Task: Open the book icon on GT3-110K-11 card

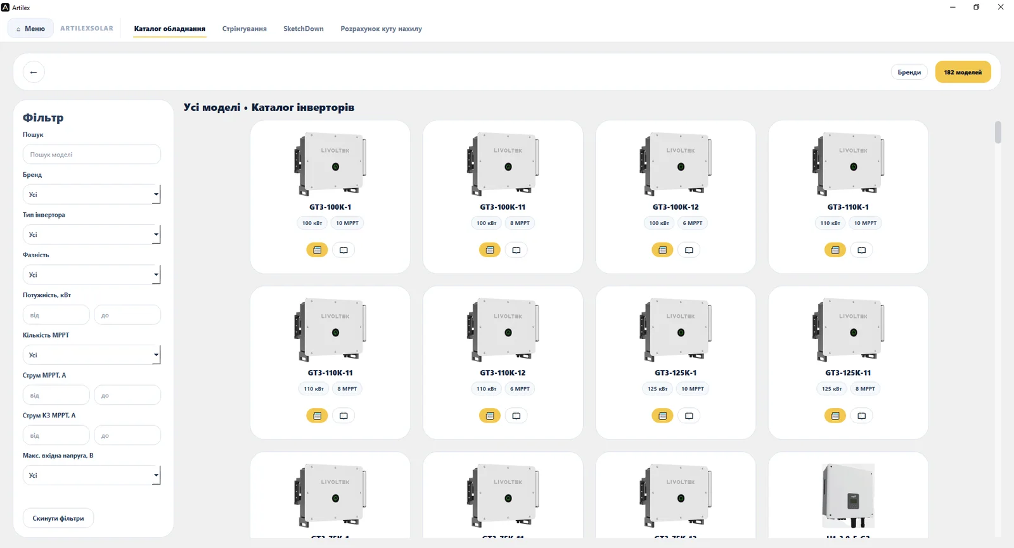Action: point(343,416)
